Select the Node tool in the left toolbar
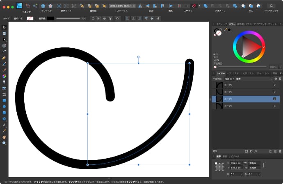The image size is (283, 184). click(4, 39)
